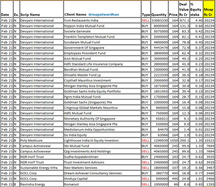Screen dimensions: 216x187
Task: Click Mcap value 15521
Action: (x=209, y=140)
